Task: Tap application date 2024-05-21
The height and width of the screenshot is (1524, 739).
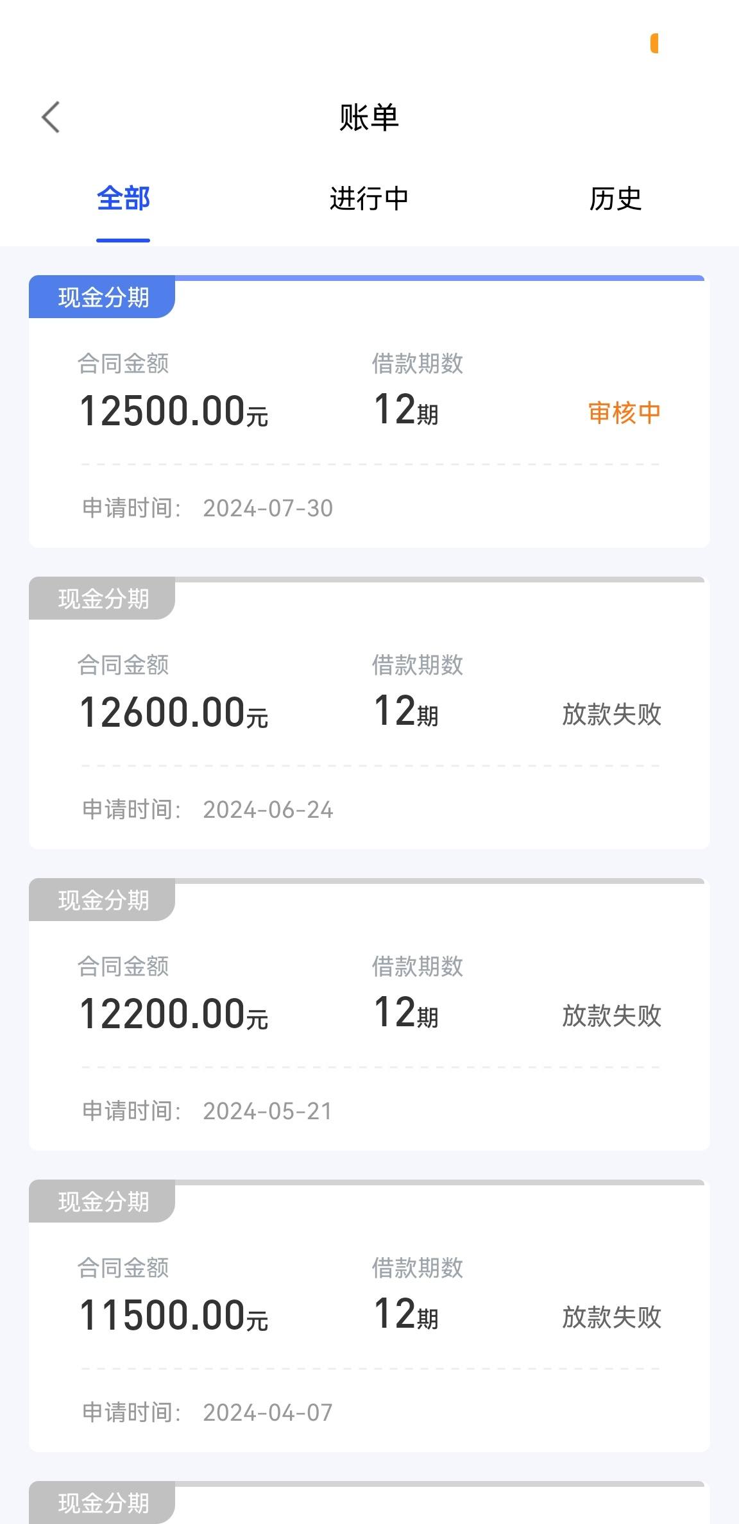Action: tap(268, 1112)
